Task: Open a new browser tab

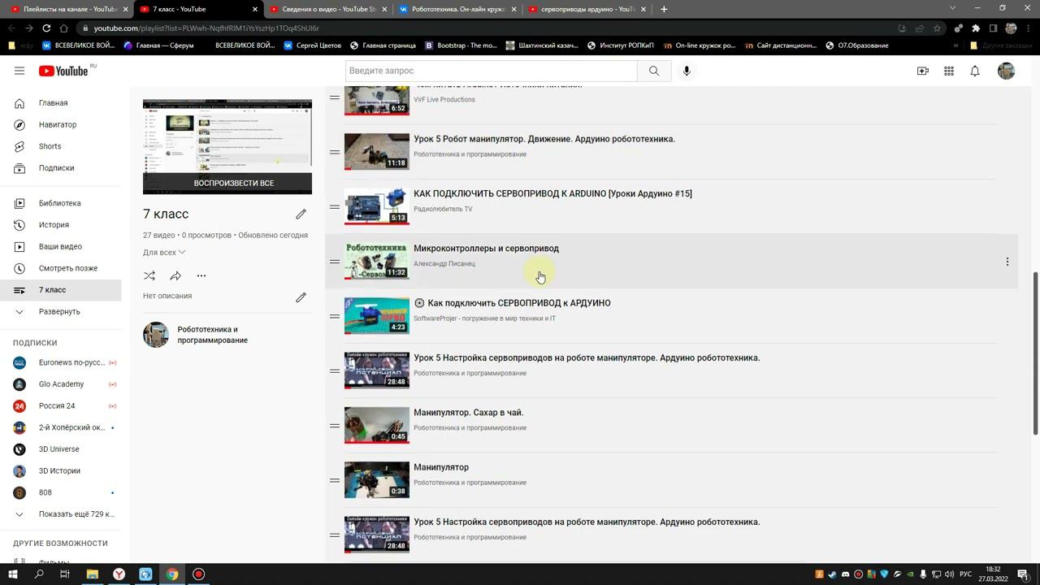Action: [664, 9]
